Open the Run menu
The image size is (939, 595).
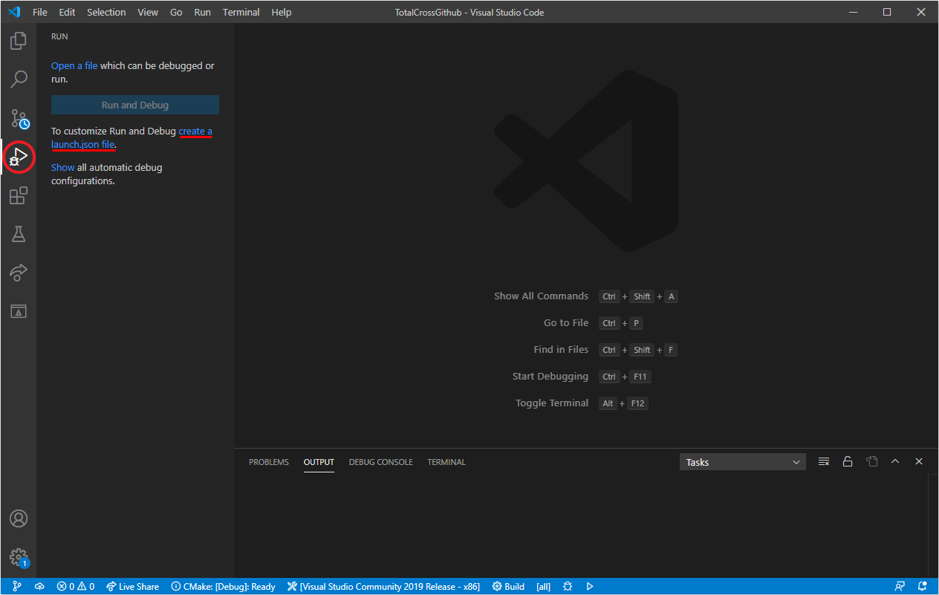(x=202, y=12)
